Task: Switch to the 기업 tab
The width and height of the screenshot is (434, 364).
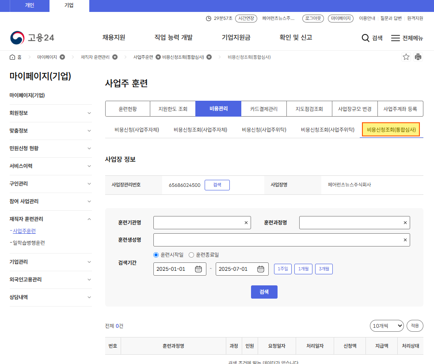Action: (x=69, y=6)
